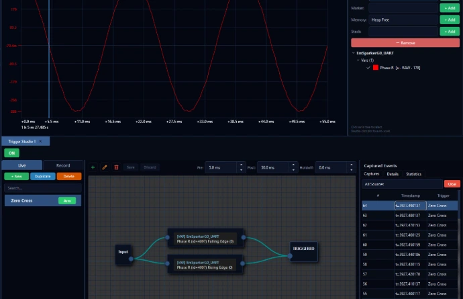Image resolution: width=463 pixels, height=299 pixels.
Task: Click the + Add button beside Memory
Action: (450, 19)
